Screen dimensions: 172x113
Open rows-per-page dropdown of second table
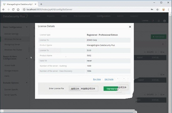(162, 75)
